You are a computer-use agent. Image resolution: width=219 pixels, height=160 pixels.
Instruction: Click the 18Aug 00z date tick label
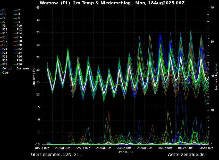[42, 148]
